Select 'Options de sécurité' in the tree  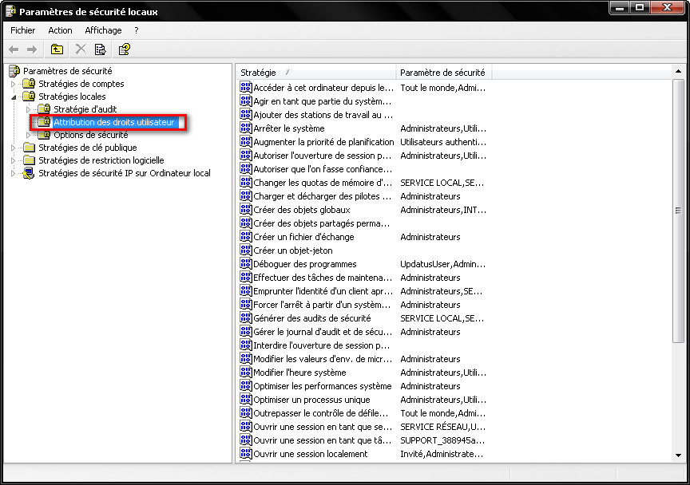click(90, 135)
